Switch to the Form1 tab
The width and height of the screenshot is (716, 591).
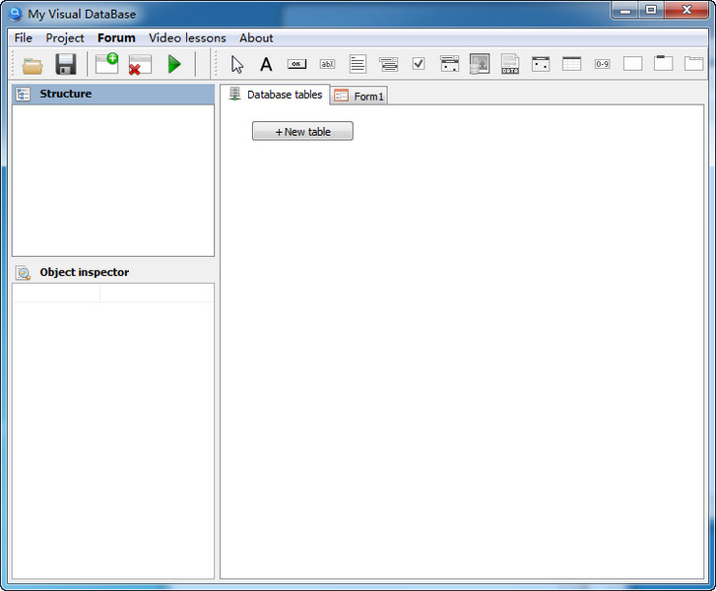point(360,96)
